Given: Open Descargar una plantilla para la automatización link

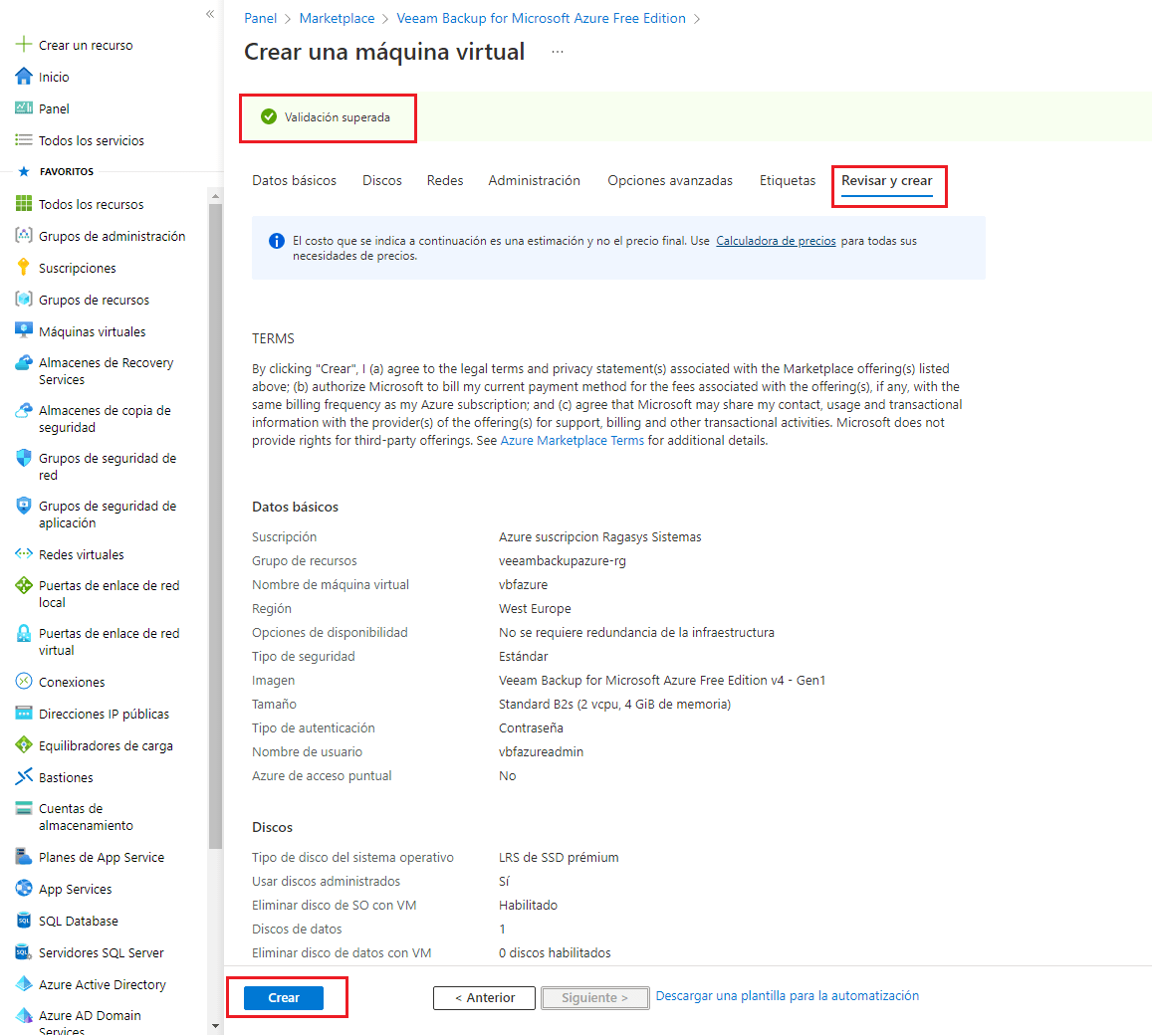Looking at the screenshot, I should 787,995.
